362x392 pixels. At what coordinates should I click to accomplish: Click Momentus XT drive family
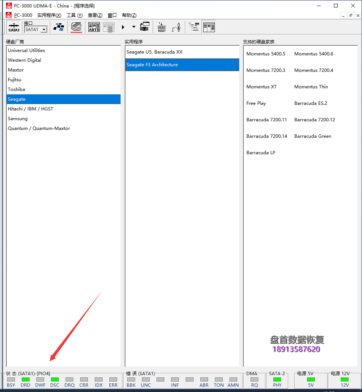coord(262,87)
